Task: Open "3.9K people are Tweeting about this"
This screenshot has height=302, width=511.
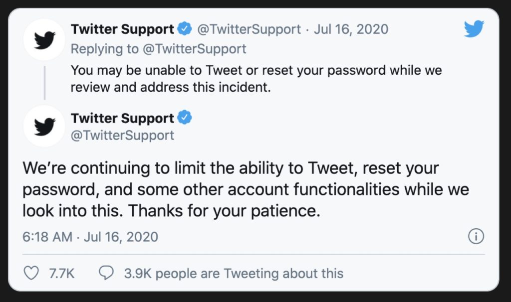Action: click(234, 273)
